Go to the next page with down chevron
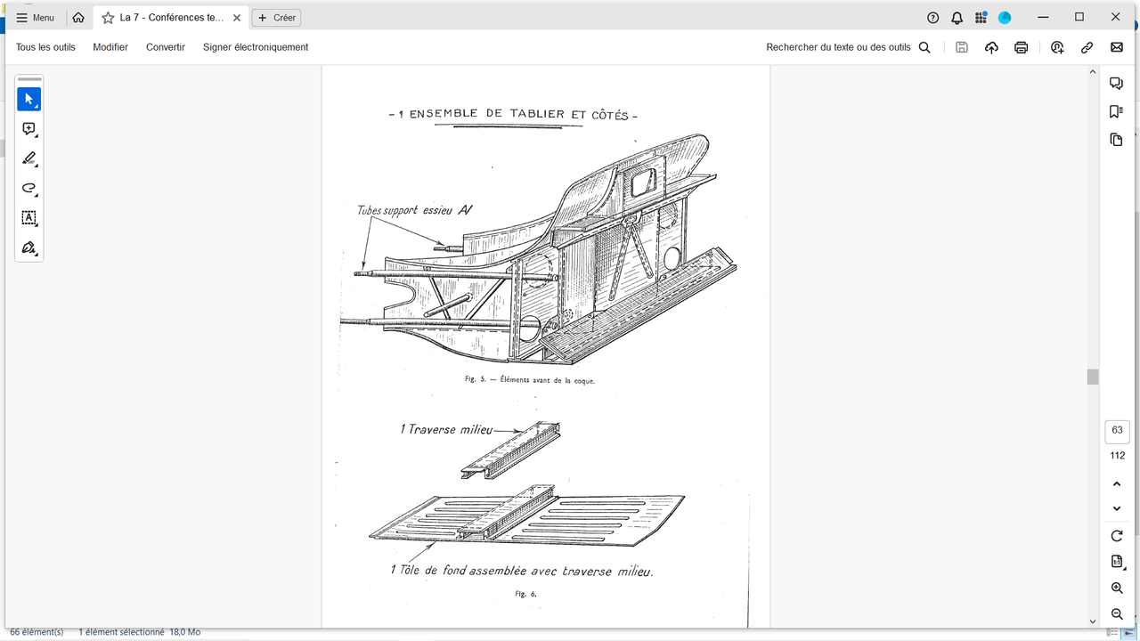 pyautogui.click(x=1117, y=508)
